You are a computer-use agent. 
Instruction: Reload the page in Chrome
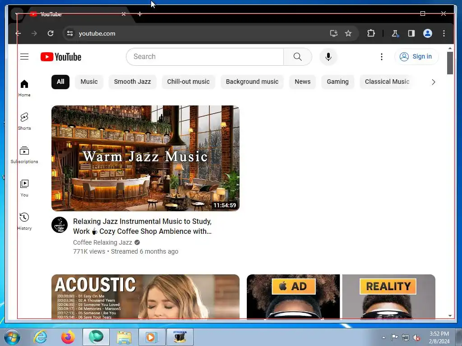point(51,33)
